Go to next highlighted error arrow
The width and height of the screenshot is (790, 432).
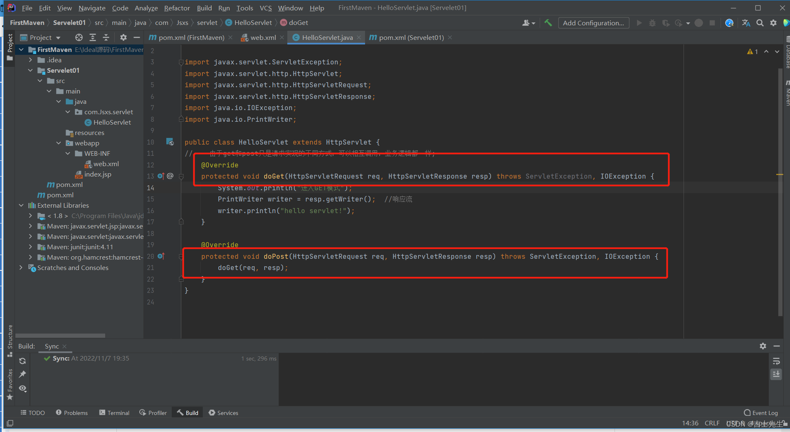(x=777, y=52)
